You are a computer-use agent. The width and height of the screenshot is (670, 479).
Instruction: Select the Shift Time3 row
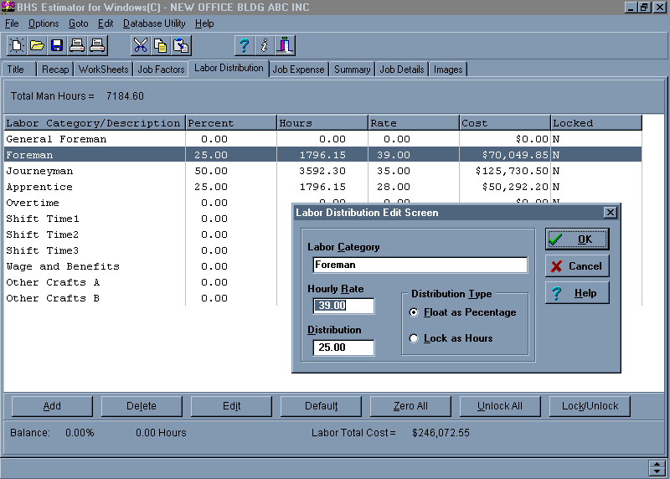click(147, 250)
